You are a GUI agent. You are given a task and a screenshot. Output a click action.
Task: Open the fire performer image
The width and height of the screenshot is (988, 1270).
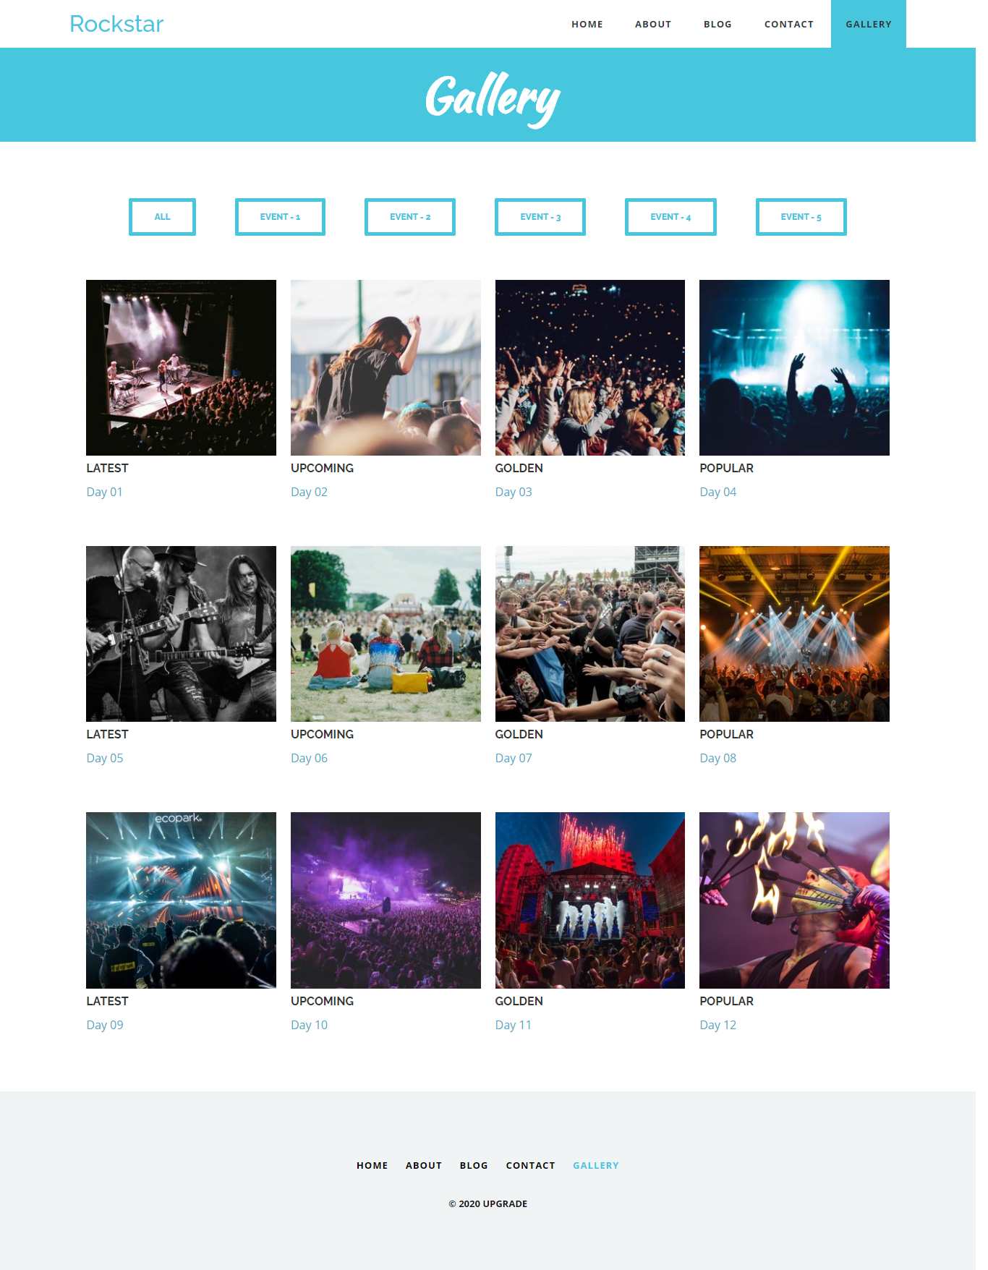794,900
